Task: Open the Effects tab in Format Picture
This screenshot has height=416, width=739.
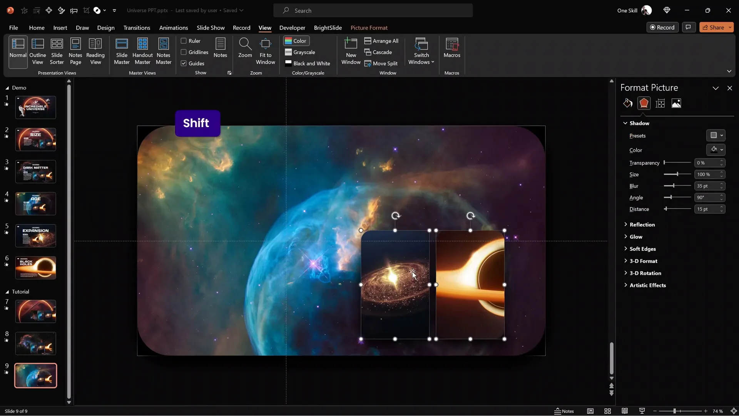Action: [x=644, y=103]
